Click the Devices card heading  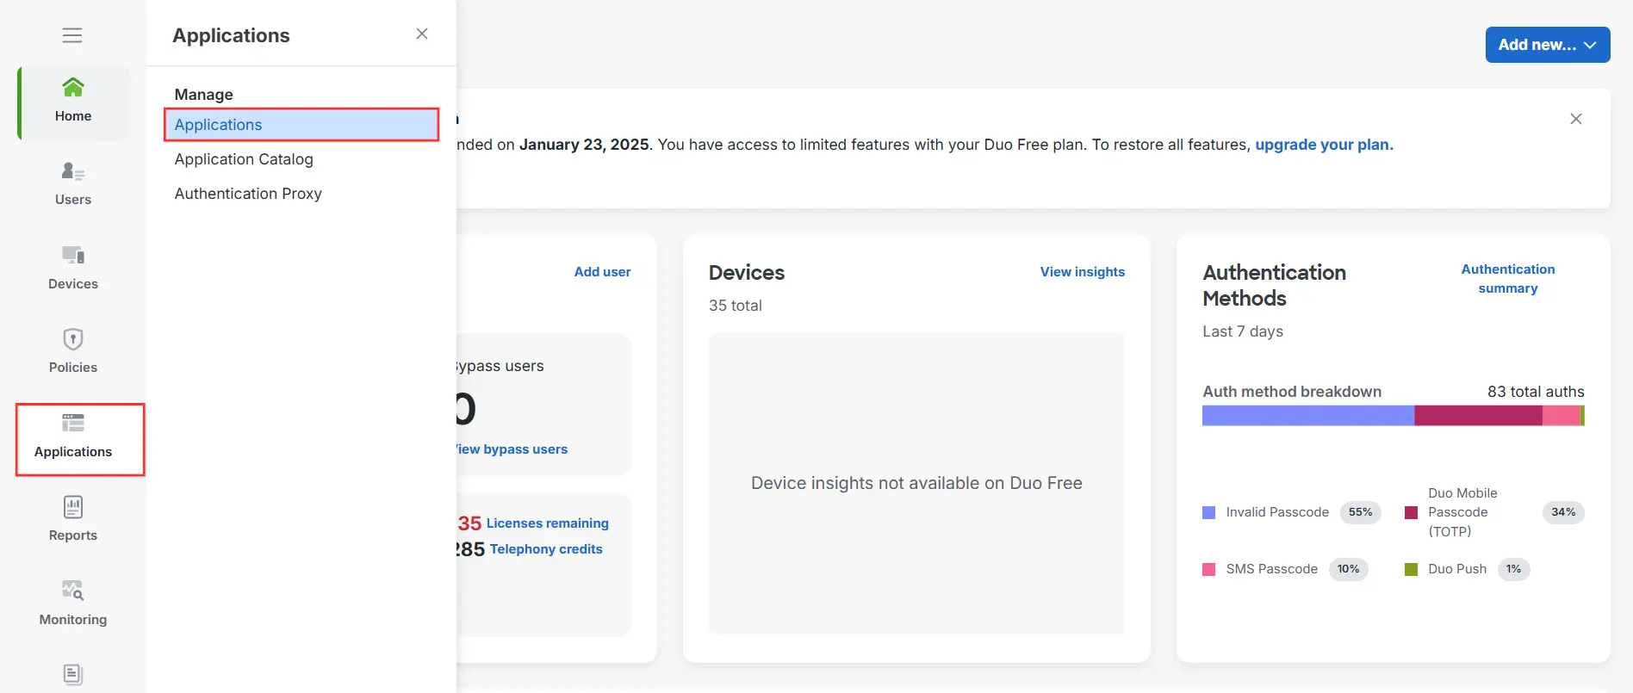click(x=747, y=273)
